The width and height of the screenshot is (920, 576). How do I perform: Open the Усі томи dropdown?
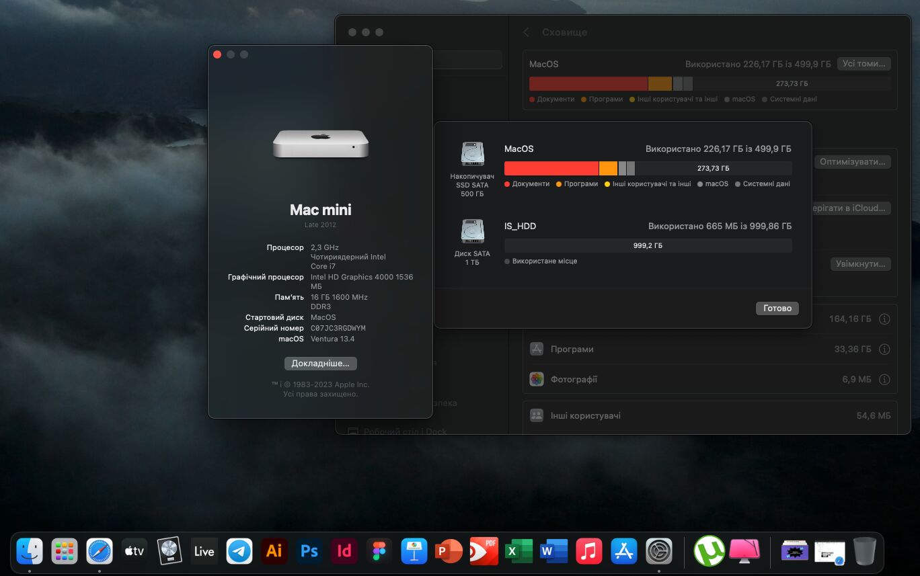point(864,63)
